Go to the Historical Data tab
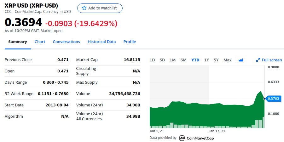Viewport: 284px width, 142px height. click(x=101, y=42)
